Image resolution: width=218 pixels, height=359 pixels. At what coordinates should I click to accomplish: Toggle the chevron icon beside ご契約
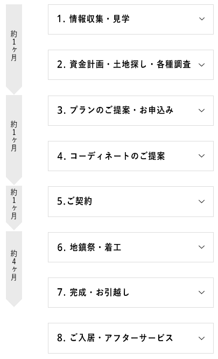pyautogui.click(x=201, y=201)
